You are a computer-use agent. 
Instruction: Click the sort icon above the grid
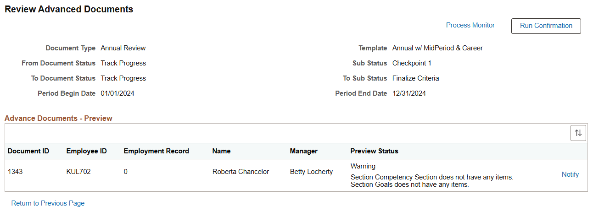coord(578,133)
